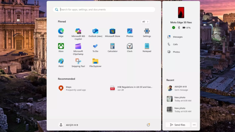Launch the Xbox app
This screenshot has width=235, height=132.
[61, 47]
